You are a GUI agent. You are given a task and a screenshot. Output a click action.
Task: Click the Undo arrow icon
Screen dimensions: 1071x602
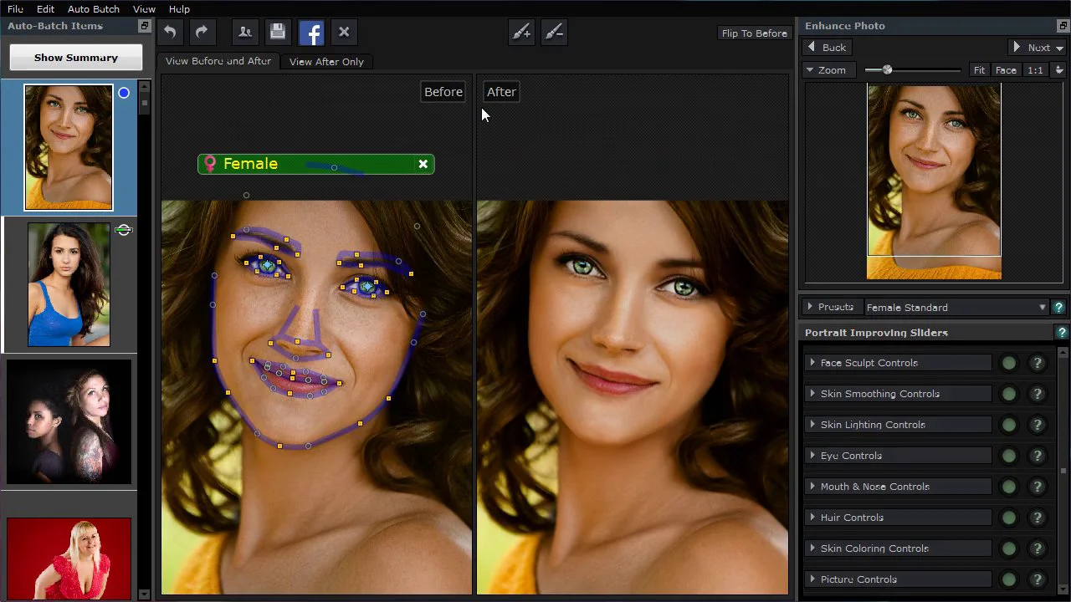pyautogui.click(x=171, y=33)
